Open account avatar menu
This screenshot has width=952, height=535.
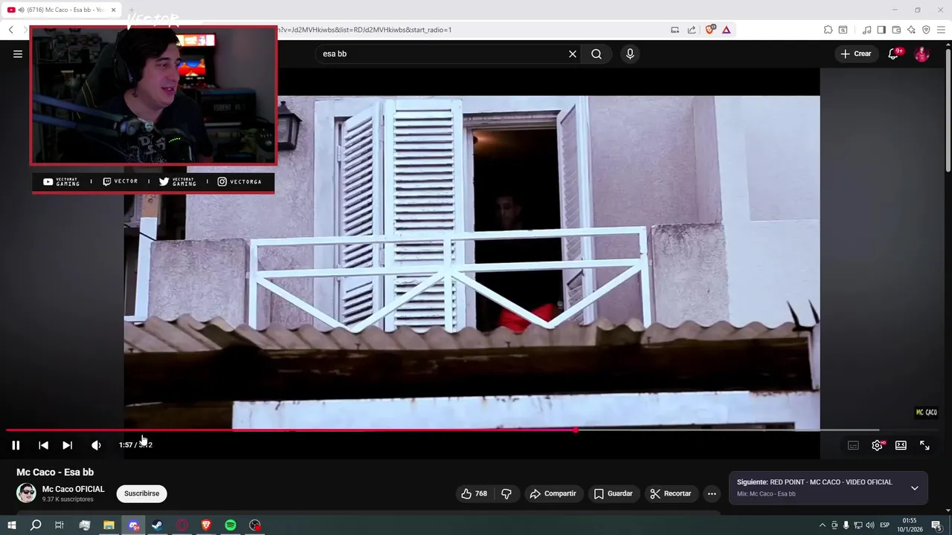tap(922, 53)
